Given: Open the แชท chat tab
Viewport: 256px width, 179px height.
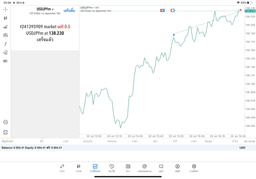Looking at the screenshot, I should click(x=161, y=168).
